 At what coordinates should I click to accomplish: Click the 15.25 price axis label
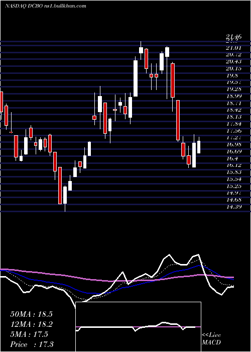[234, 186]
